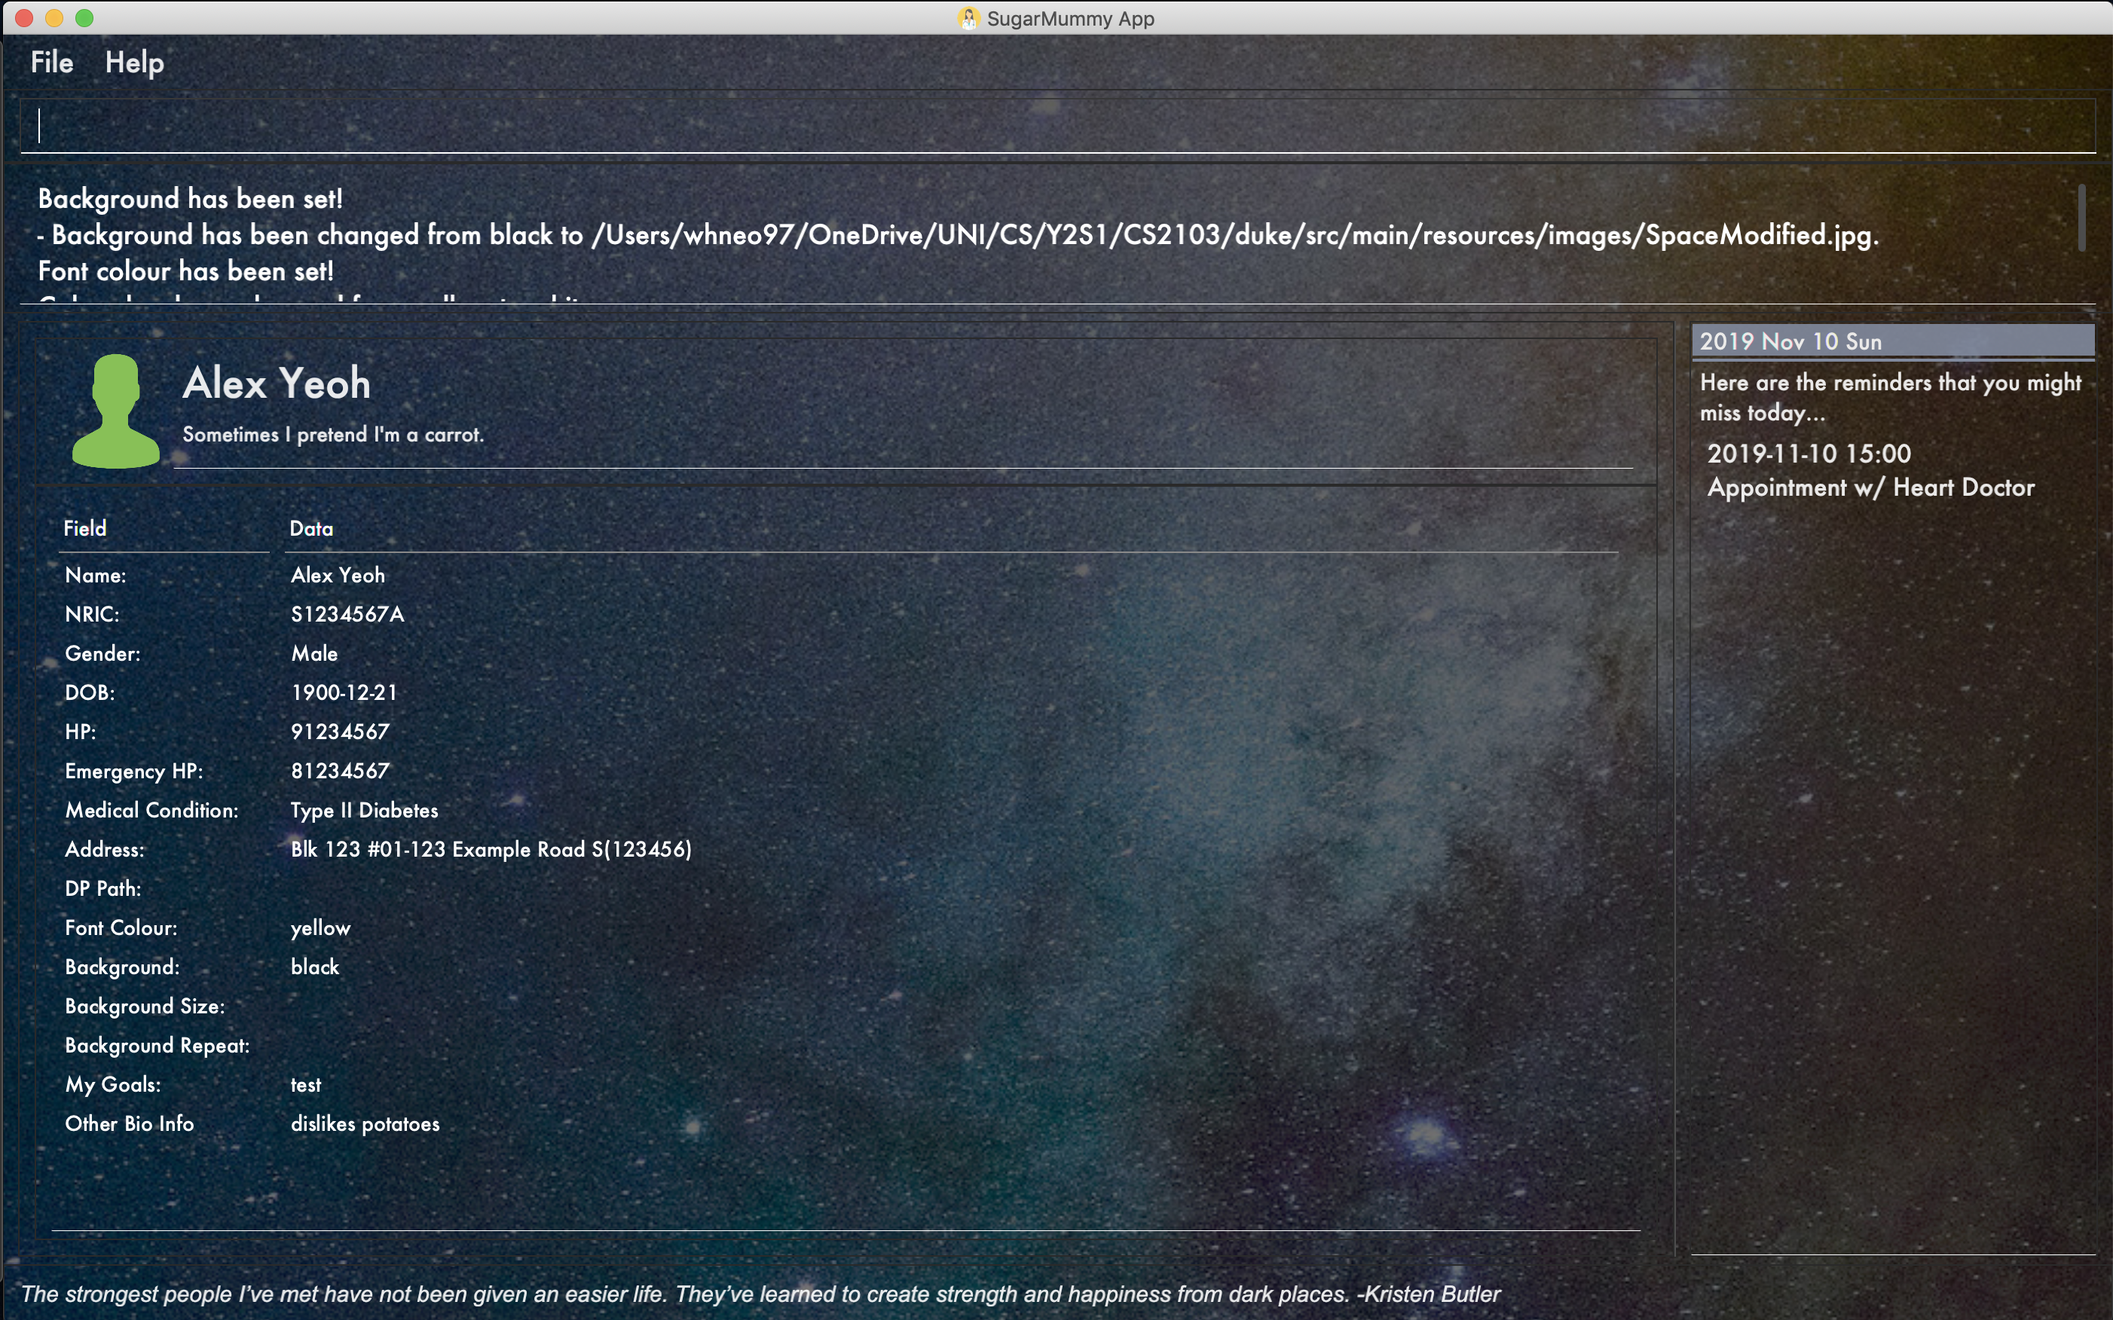Click the Data column header

click(x=310, y=528)
